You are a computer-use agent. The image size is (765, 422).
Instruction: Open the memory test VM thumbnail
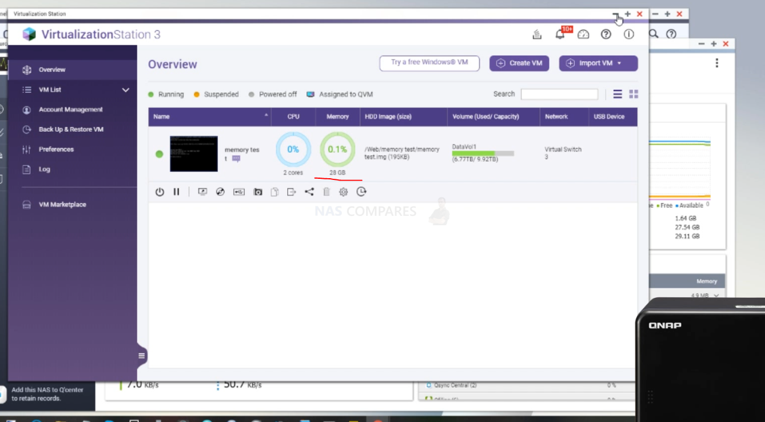[194, 154]
